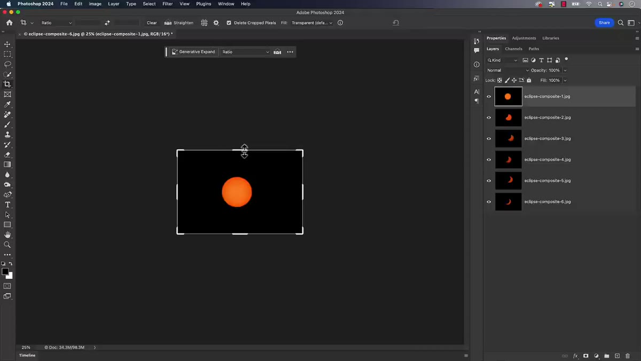Open the Filter menu
The image size is (641, 361).
pyautogui.click(x=168, y=4)
